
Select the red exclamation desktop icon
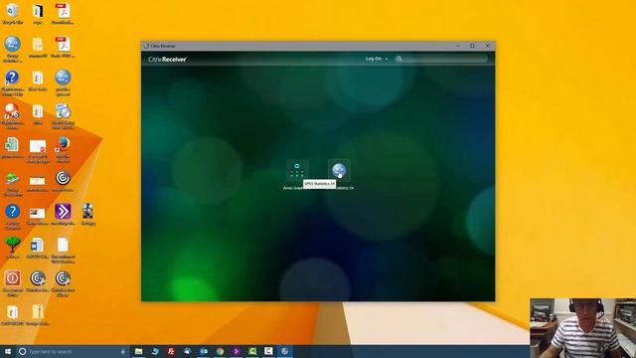[x=12, y=282]
